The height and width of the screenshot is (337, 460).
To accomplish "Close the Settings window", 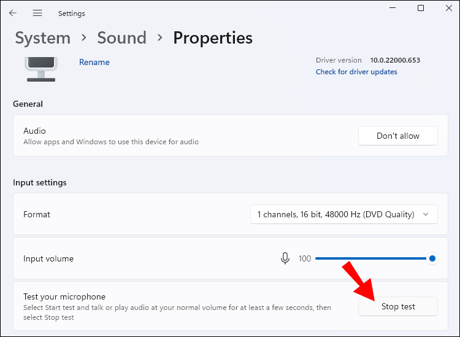I will 448,8.
